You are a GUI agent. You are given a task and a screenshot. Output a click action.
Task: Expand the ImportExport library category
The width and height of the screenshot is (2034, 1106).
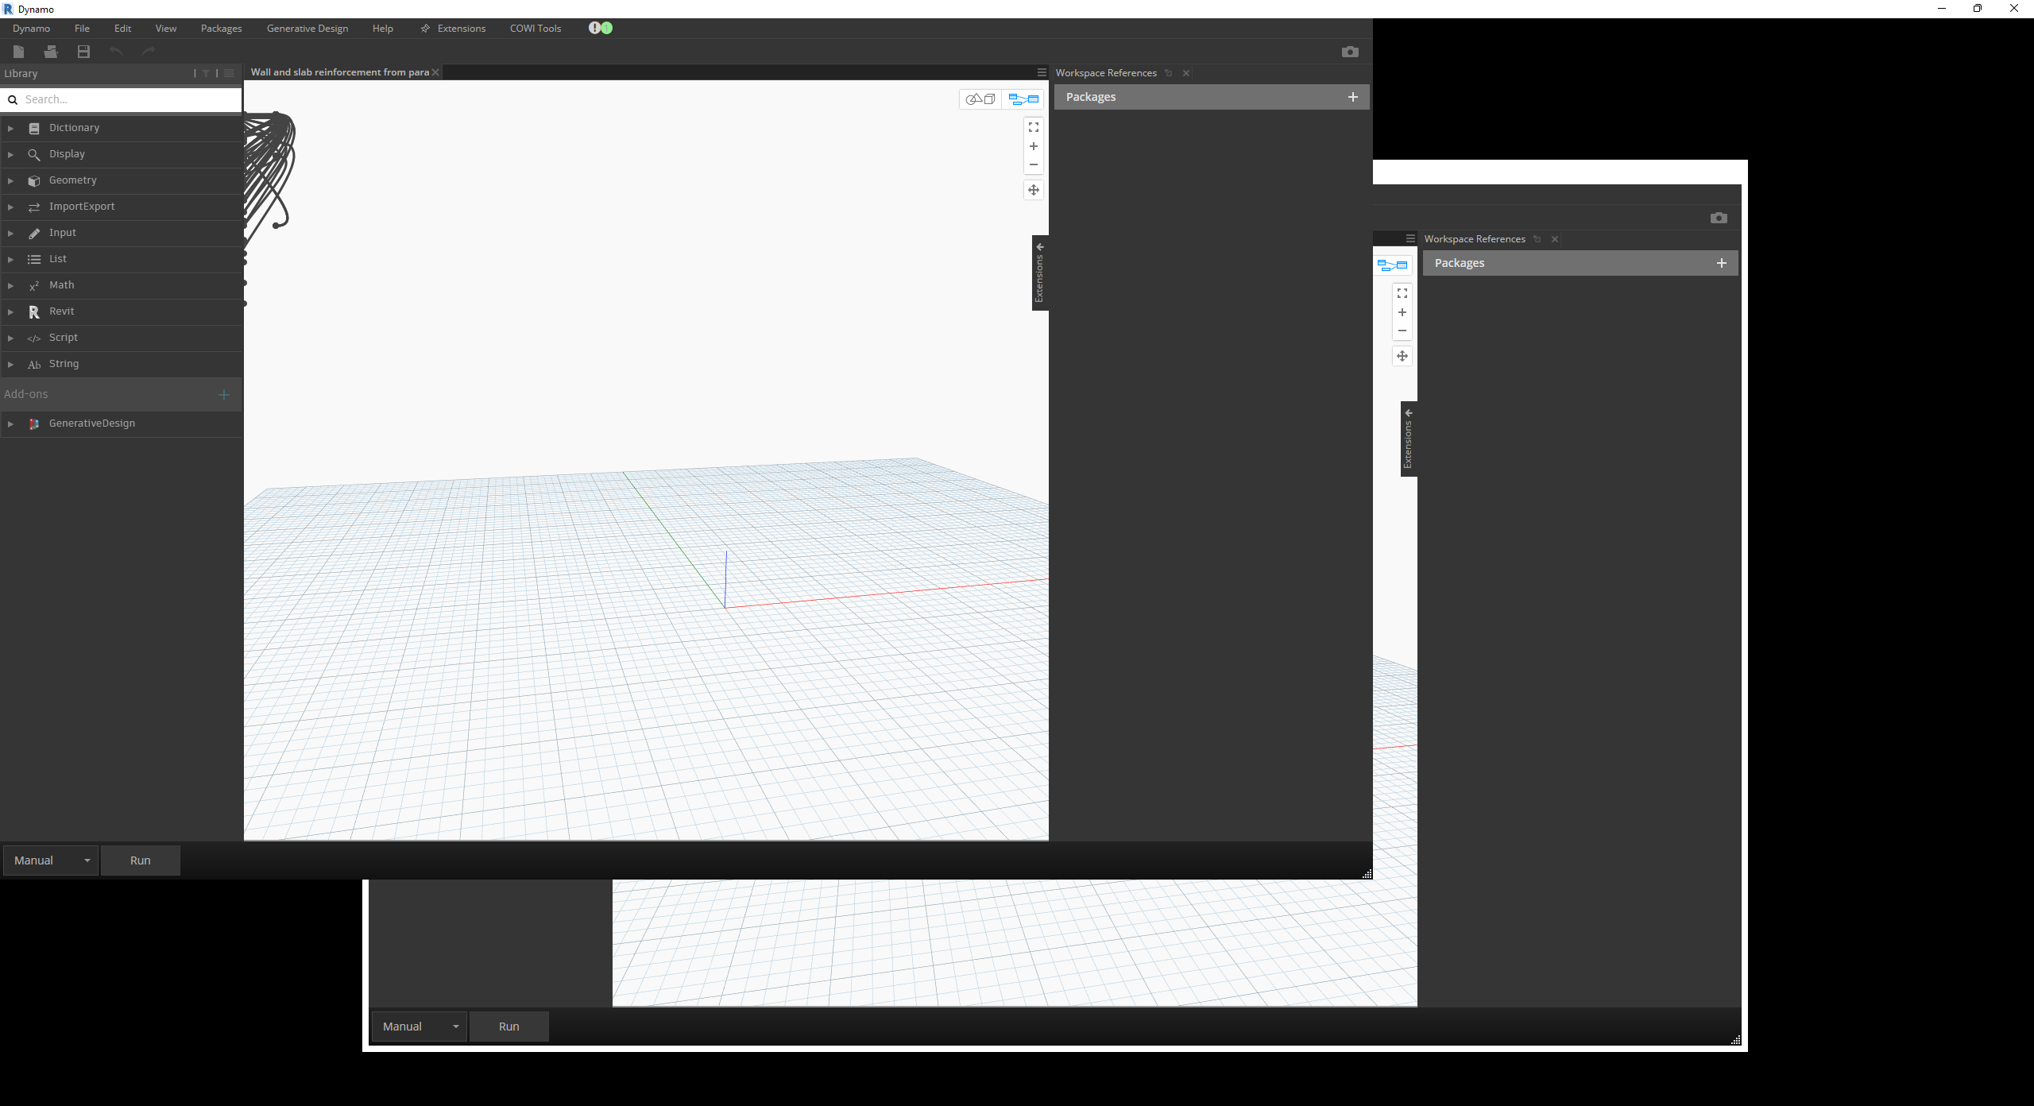click(x=10, y=207)
